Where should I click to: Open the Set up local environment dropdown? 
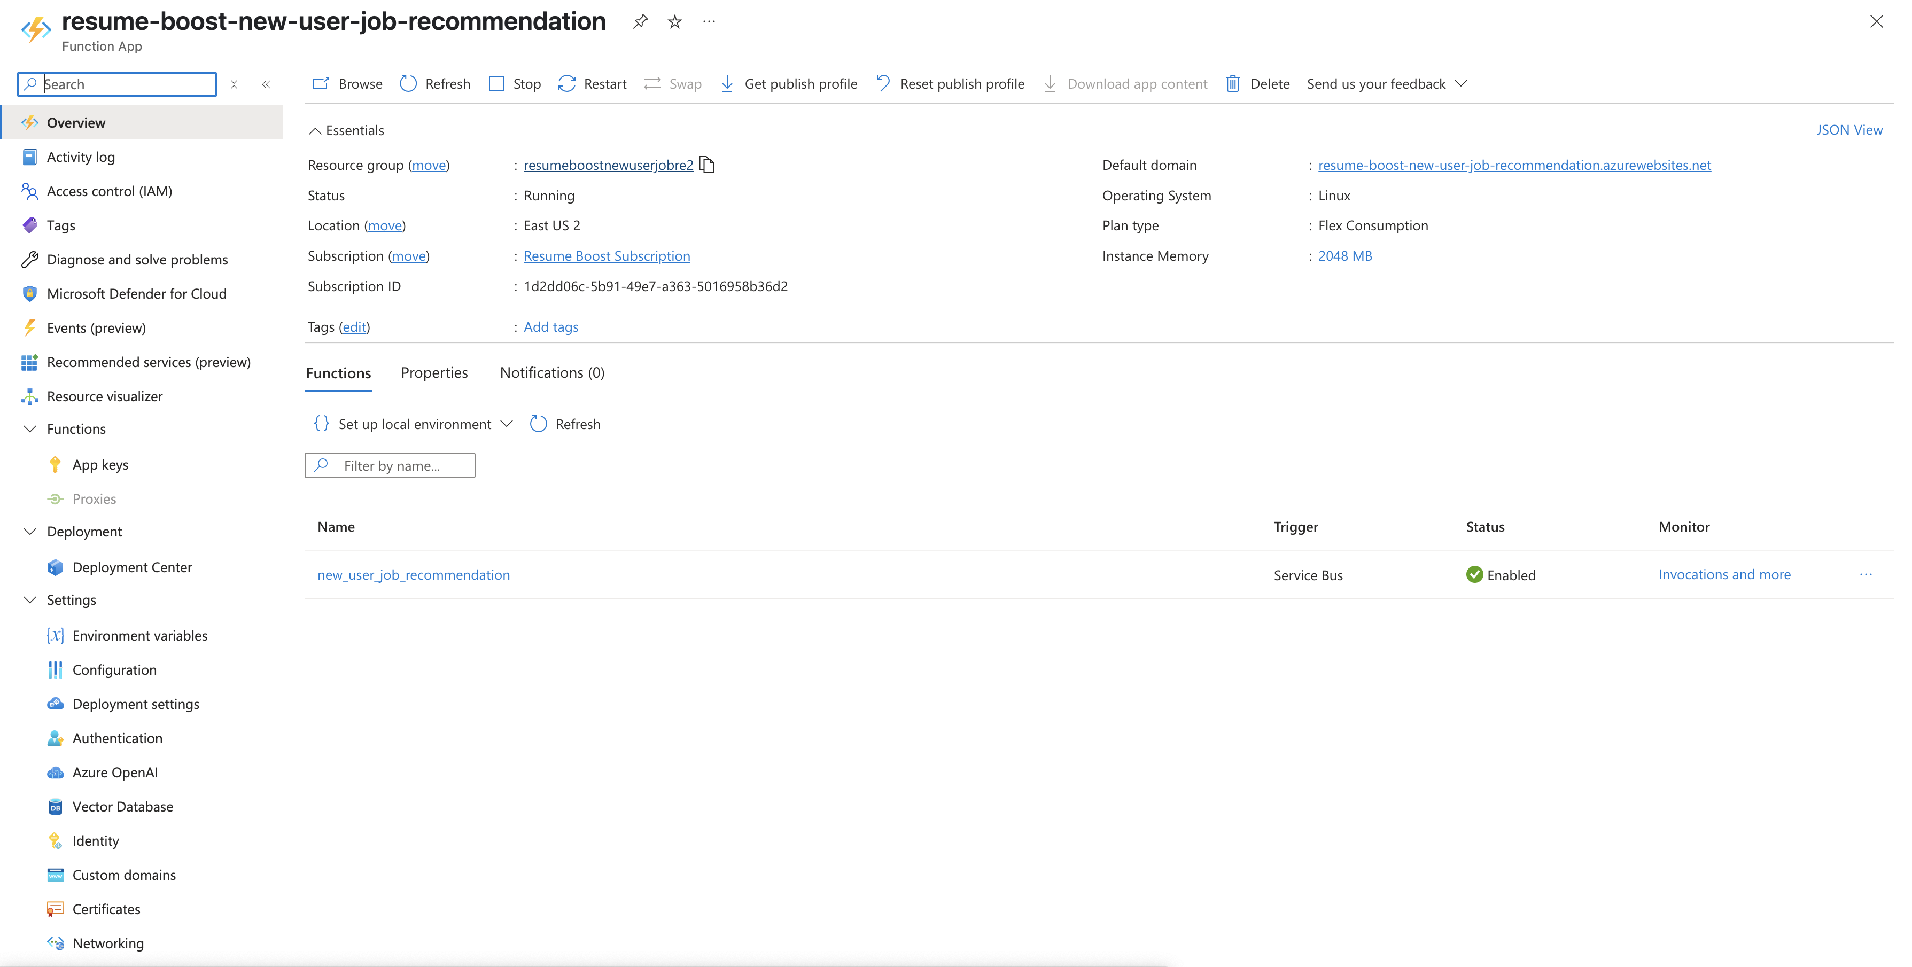[414, 424]
